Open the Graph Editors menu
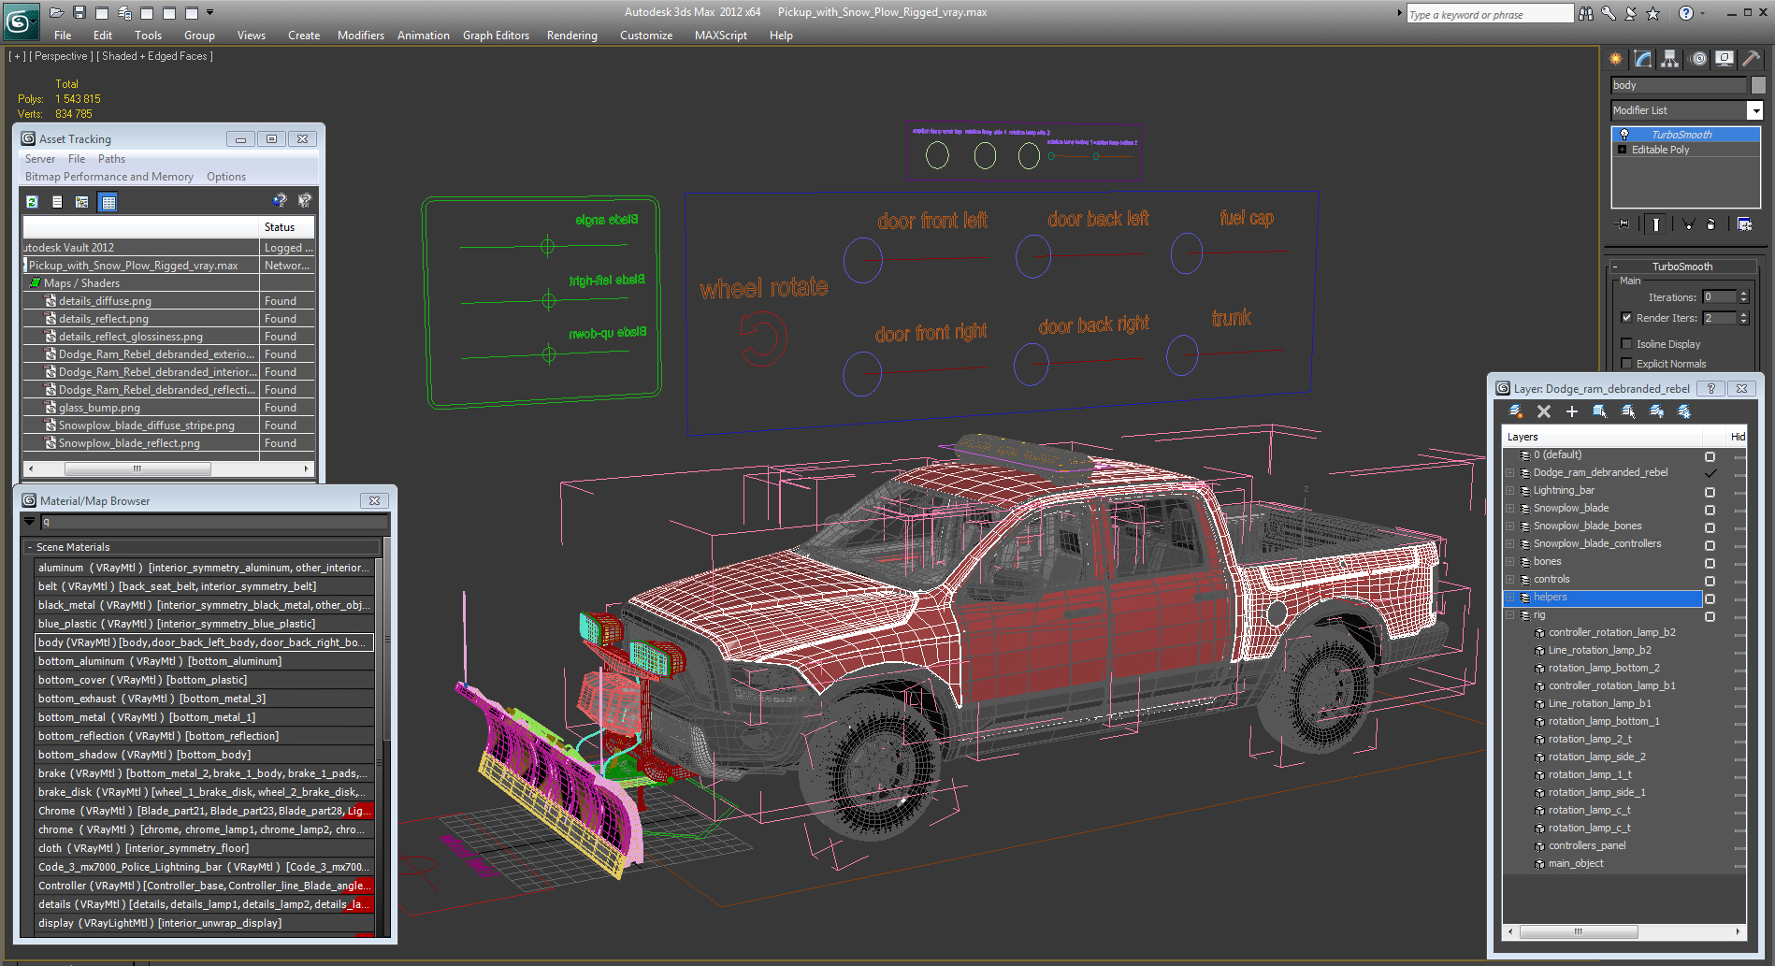Image resolution: width=1775 pixels, height=966 pixels. (496, 36)
